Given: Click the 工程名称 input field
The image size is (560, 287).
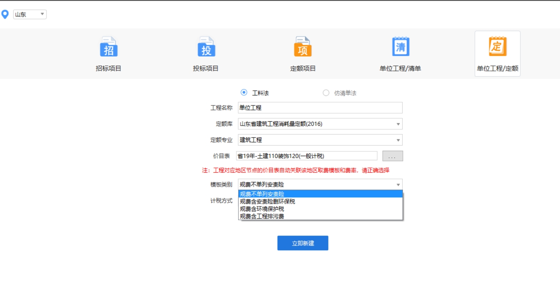Looking at the screenshot, I should click(x=320, y=108).
